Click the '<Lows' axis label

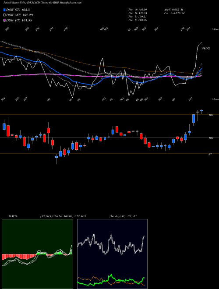click(x=215, y=99)
